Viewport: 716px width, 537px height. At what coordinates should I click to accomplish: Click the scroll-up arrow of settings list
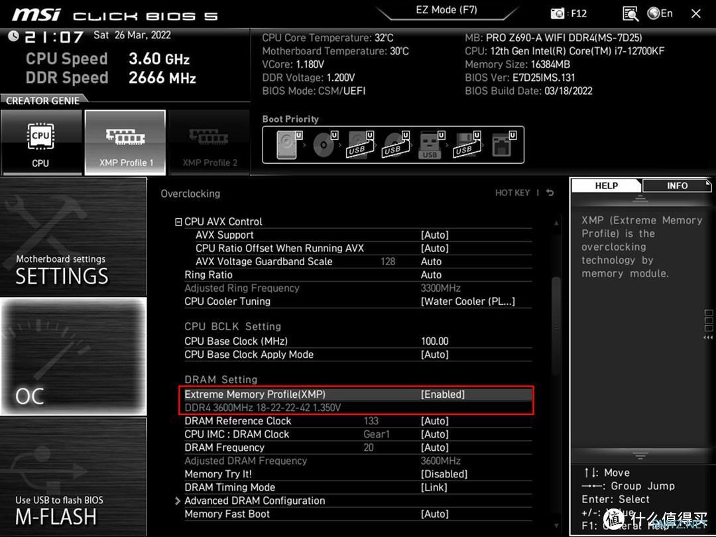(x=556, y=223)
